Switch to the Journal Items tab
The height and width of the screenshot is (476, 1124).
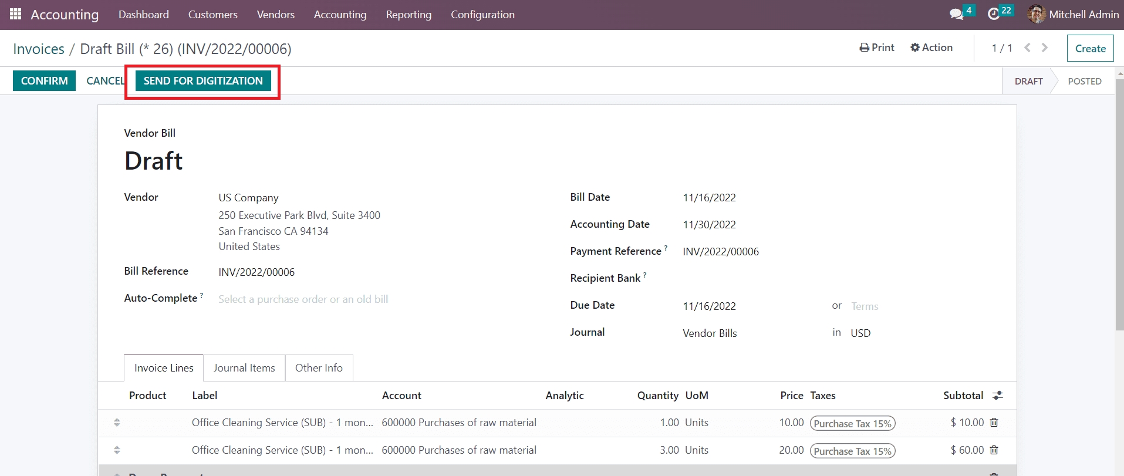pos(244,368)
